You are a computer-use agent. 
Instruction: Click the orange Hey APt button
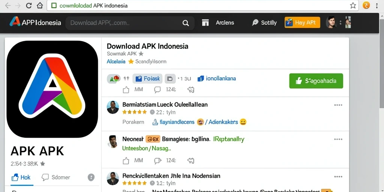point(302,22)
